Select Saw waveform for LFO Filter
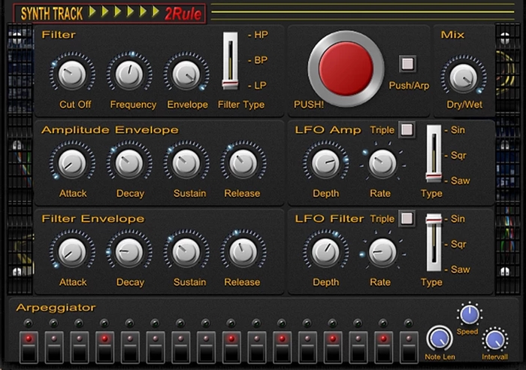 pos(457,270)
